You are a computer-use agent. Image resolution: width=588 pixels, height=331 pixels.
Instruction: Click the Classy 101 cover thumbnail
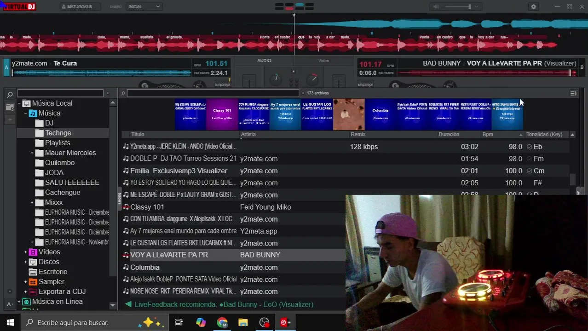[222, 114]
